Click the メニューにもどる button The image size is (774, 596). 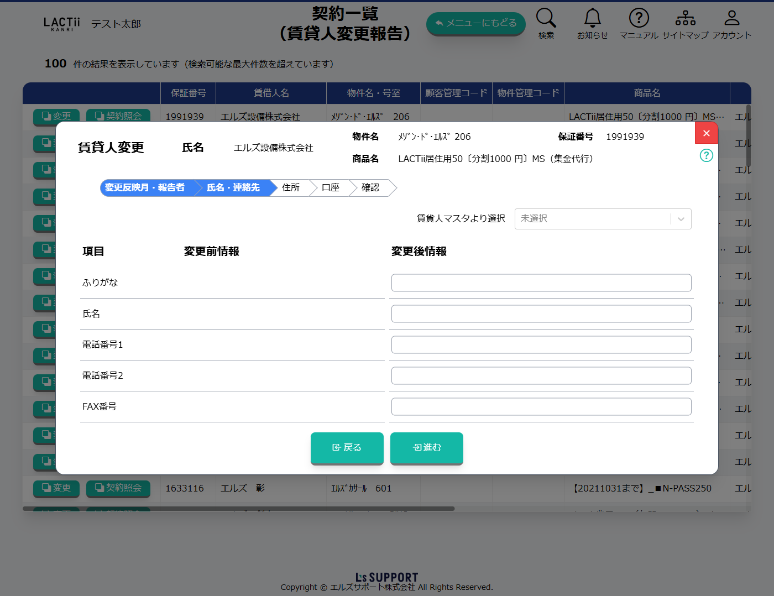(x=475, y=23)
